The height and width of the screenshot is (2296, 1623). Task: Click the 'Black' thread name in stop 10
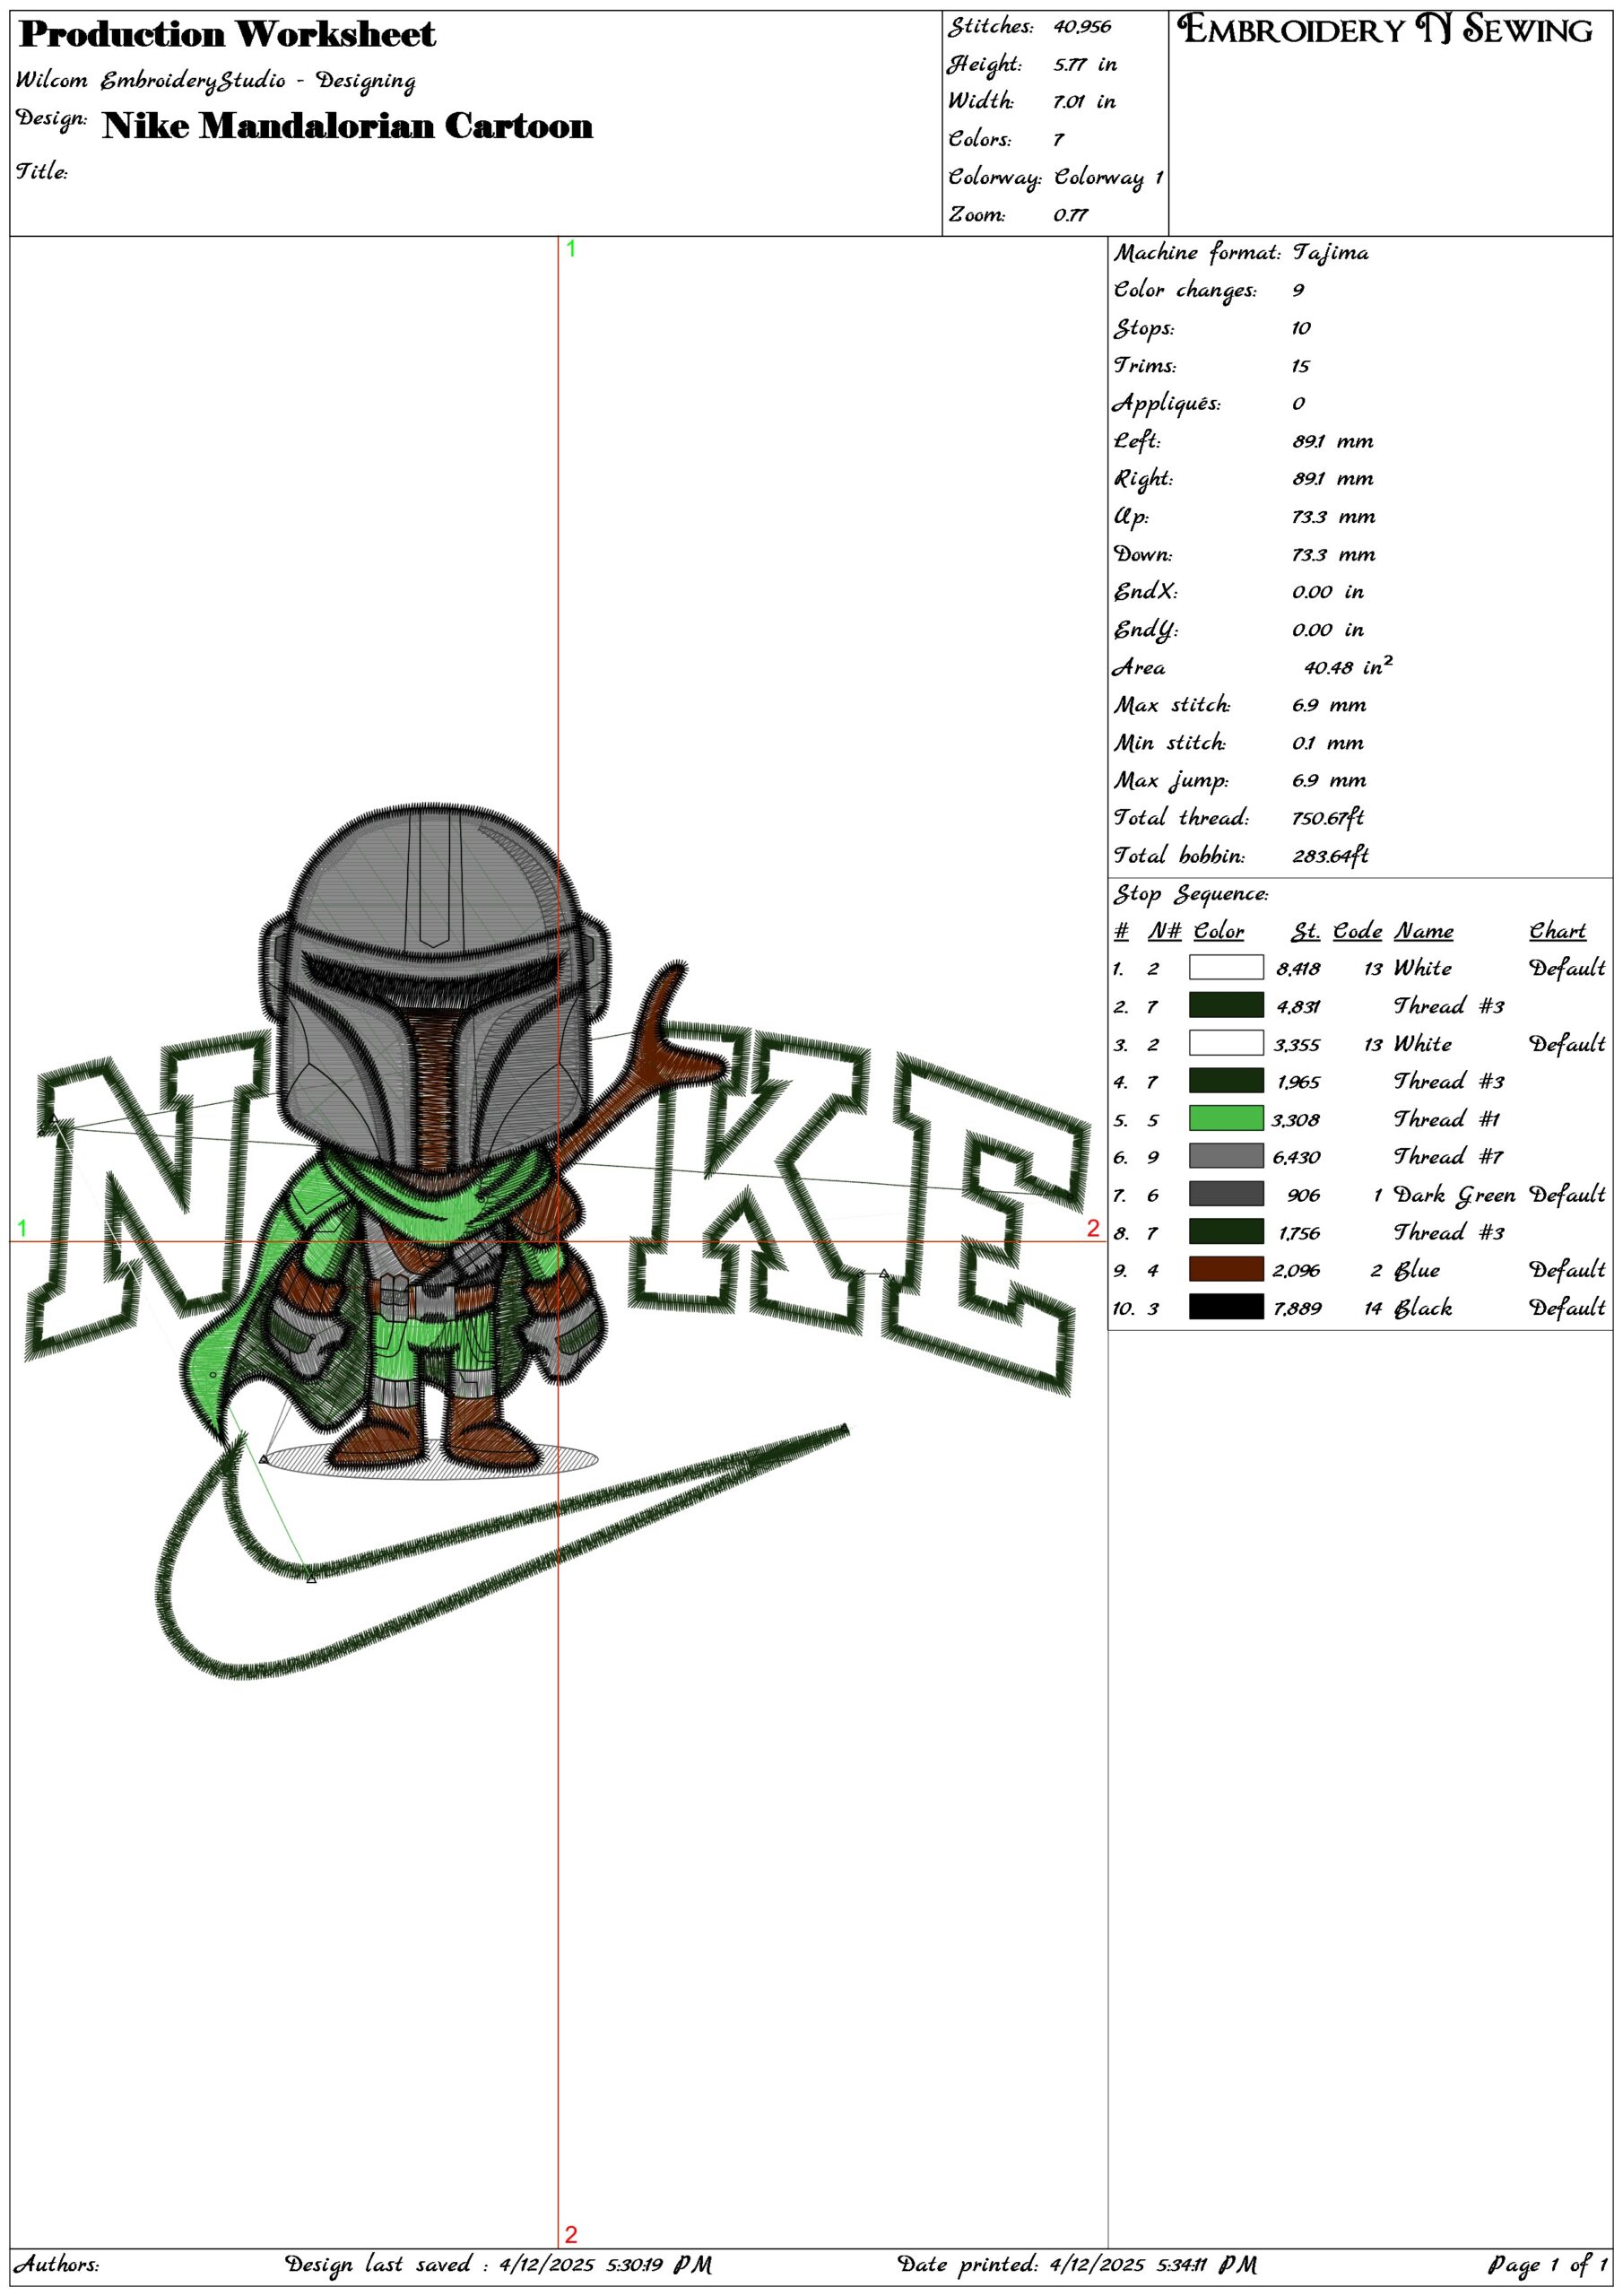point(1422,1308)
